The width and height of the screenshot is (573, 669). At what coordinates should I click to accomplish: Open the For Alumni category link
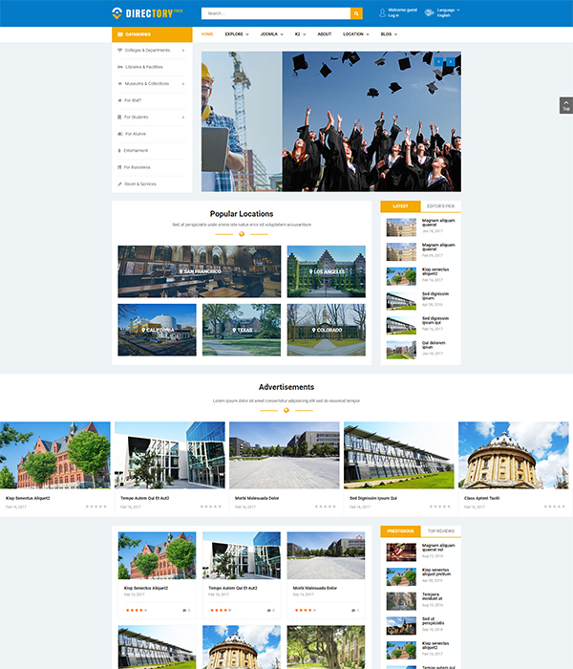pos(136,134)
